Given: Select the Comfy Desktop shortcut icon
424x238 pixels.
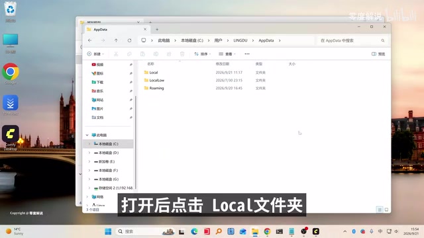Looking at the screenshot, I should click(x=11, y=138).
